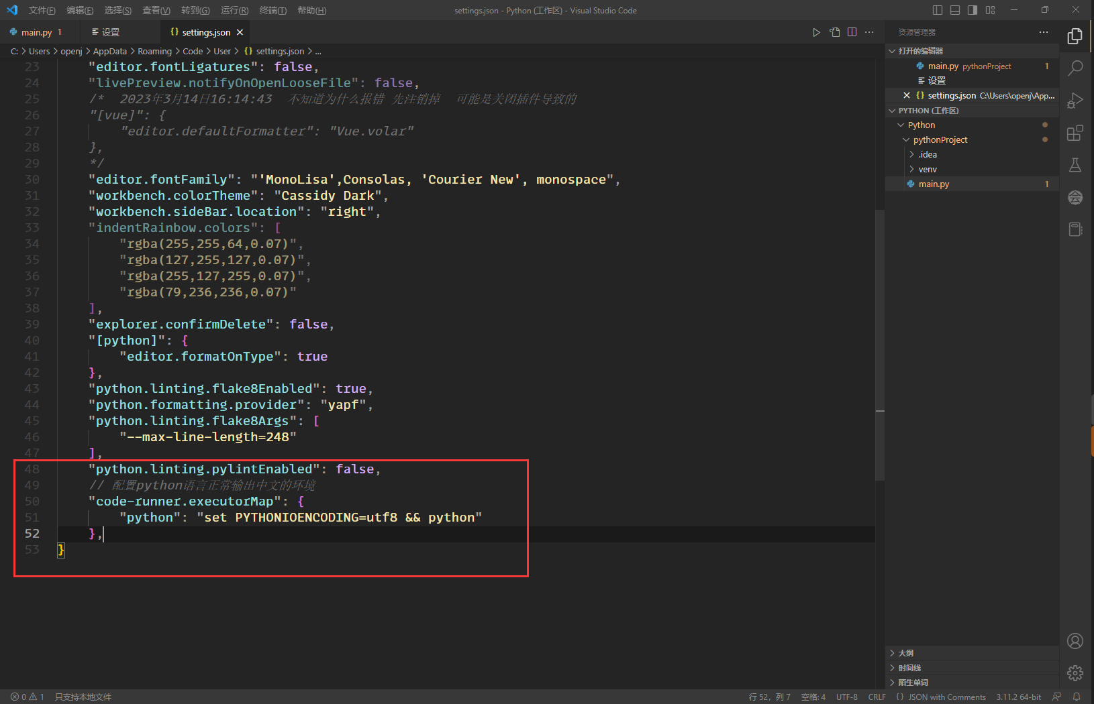Image resolution: width=1094 pixels, height=704 pixels.
Task: Click the Open Settings UI icon
Action: (x=834, y=32)
